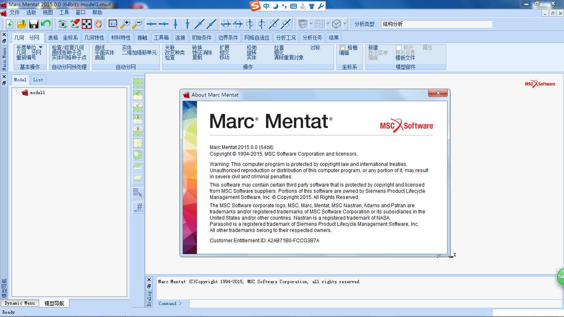
Task: Move view left with the left arrow icon
Action: 152,24
